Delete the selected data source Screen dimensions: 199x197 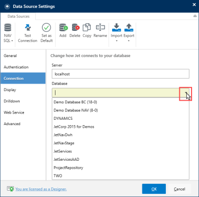[x=75, y=30]
